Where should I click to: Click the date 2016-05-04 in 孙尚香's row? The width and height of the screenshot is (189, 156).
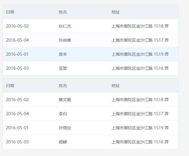[x=17, y=40]
